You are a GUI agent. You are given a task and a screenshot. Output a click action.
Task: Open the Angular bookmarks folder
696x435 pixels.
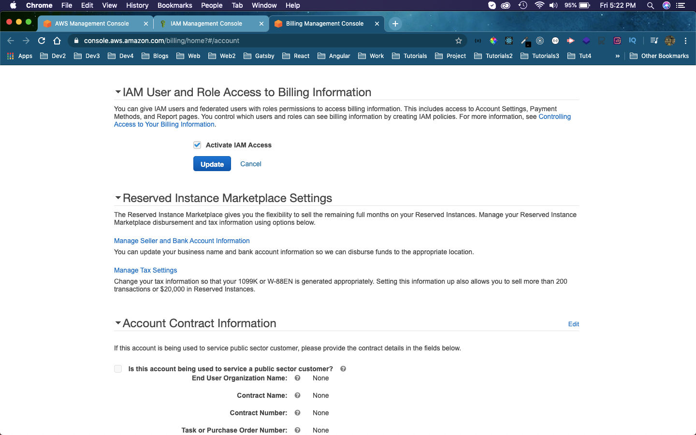(334, 56)
